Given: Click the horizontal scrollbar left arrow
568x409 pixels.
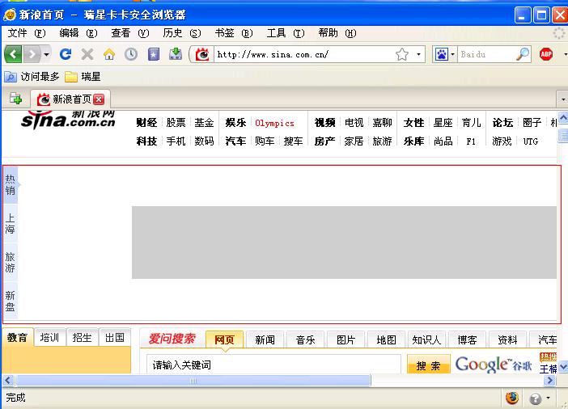Looking at the screenshot, I should coord(8,381).
